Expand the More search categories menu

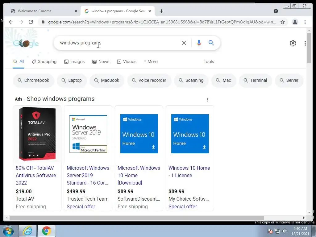(151, 62)
